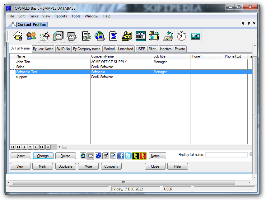Click the Insert button

click(x=21, y=156)
